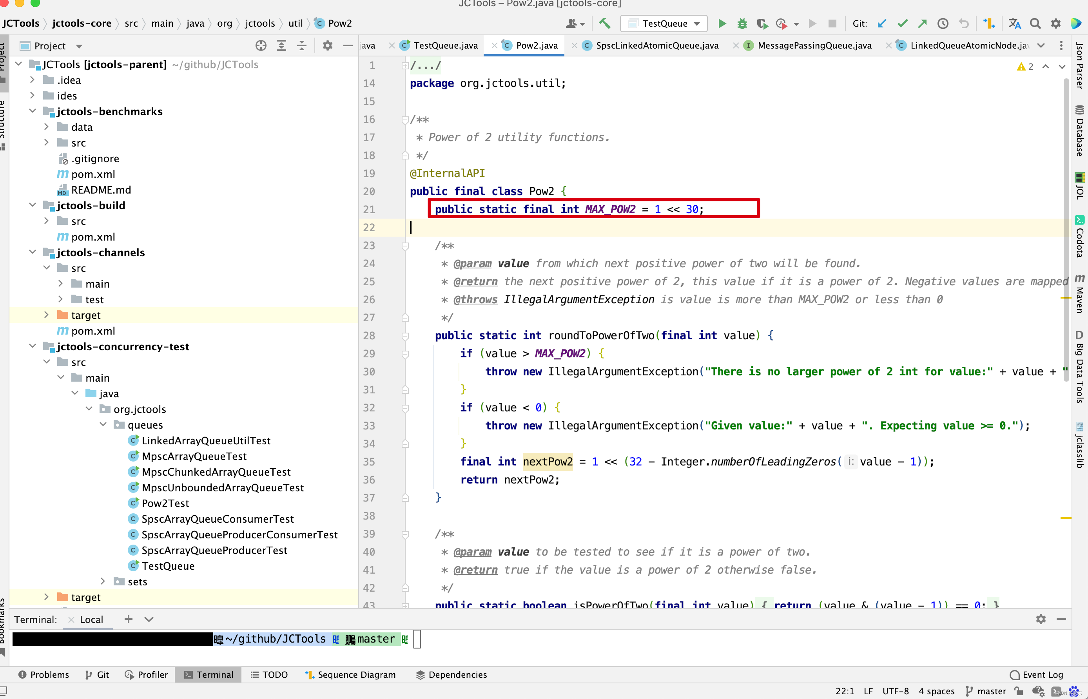The height and width of the screenshot is (699, 1088).
Task: Click Collapse All in Project panel
Action: (301, 46)
